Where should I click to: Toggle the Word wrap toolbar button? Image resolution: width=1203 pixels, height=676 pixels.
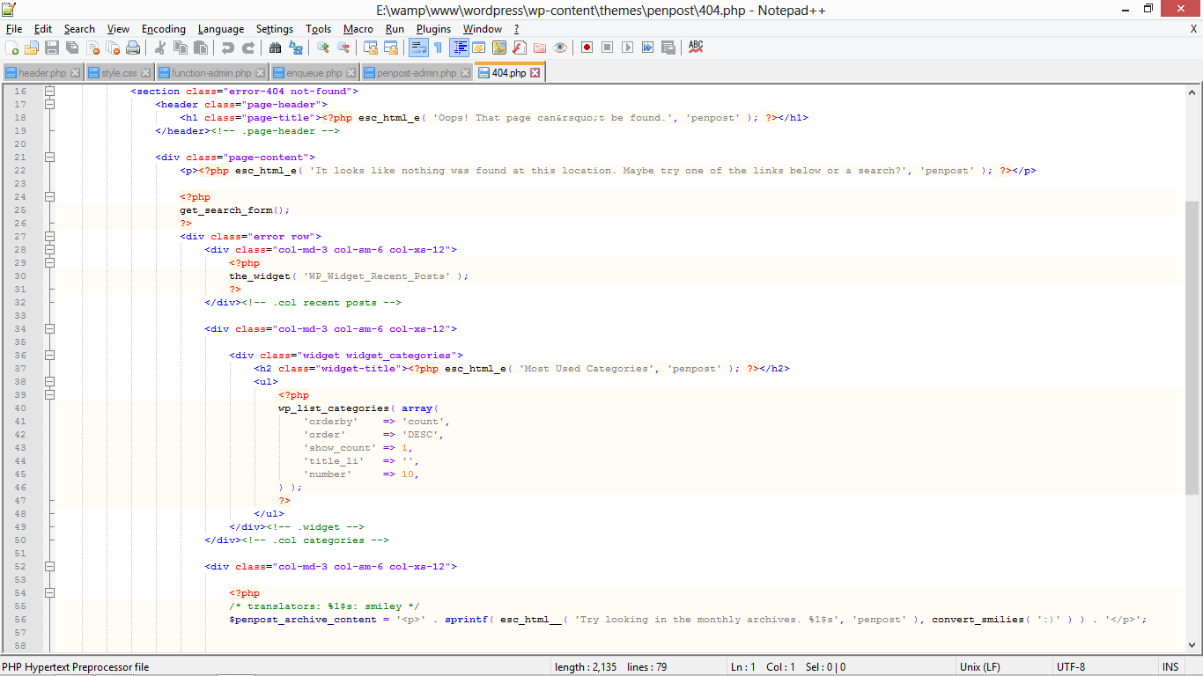coord(418,48)
